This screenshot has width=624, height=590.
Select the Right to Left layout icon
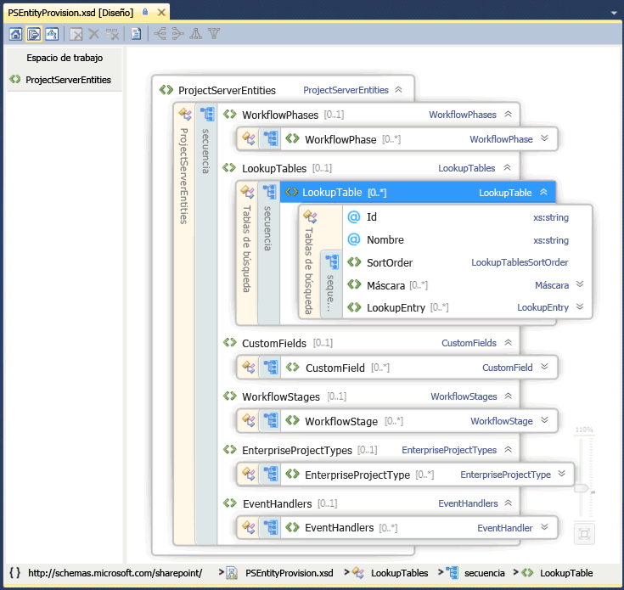click(x=177, y=34)
